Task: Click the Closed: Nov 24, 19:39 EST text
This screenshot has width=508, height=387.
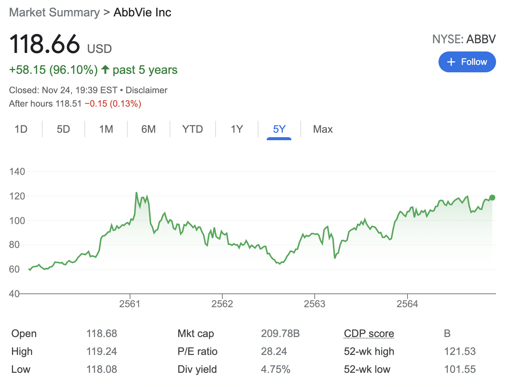Action: pyautogui.click(x=63, y=90)
